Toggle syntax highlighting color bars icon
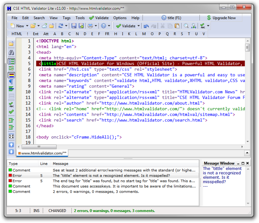 [11, 75]
